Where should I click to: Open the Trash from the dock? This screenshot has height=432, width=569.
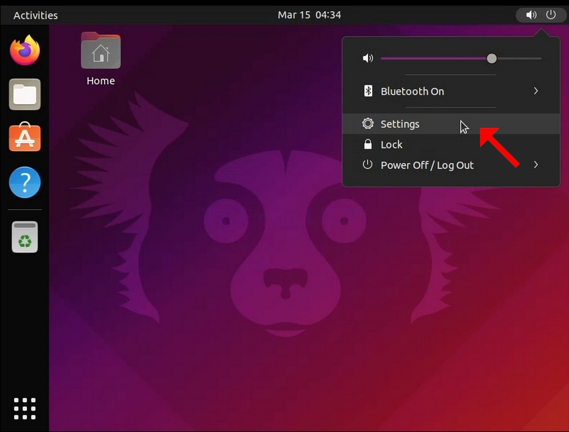click(x=25, y=237)
